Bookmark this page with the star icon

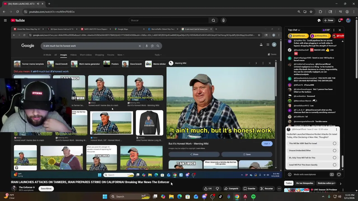pyautogui.click(x=311, y=12)
